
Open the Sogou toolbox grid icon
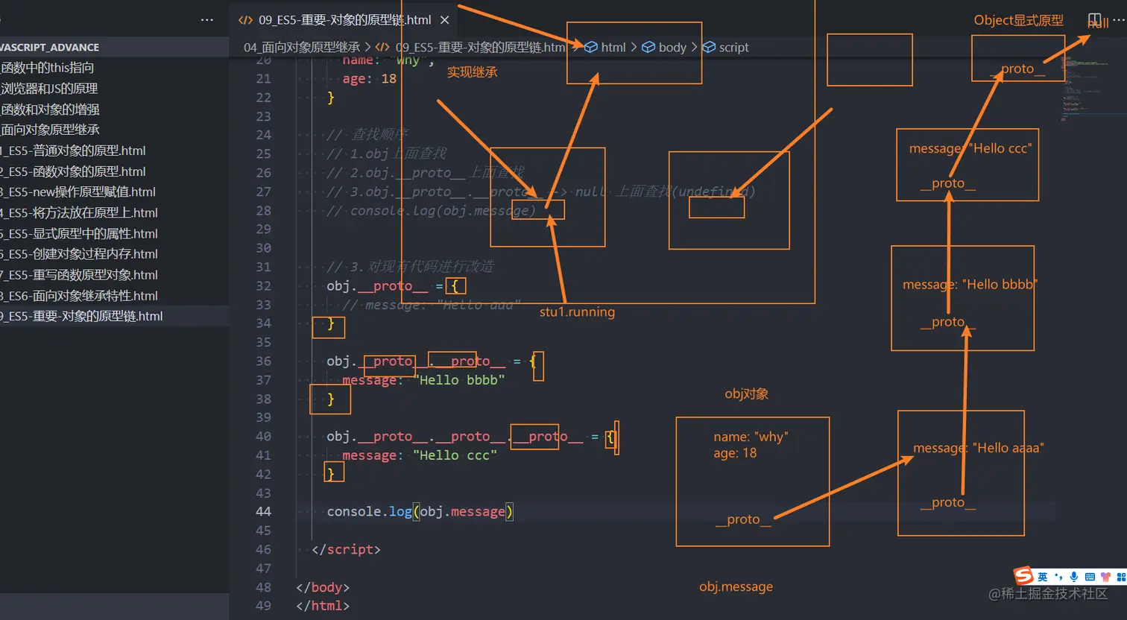[1120, 578]
